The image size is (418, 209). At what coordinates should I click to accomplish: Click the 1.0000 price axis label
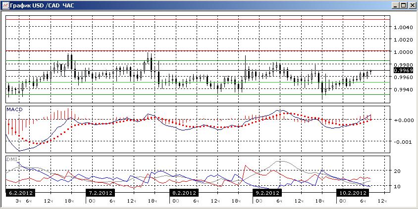[403, 52]
